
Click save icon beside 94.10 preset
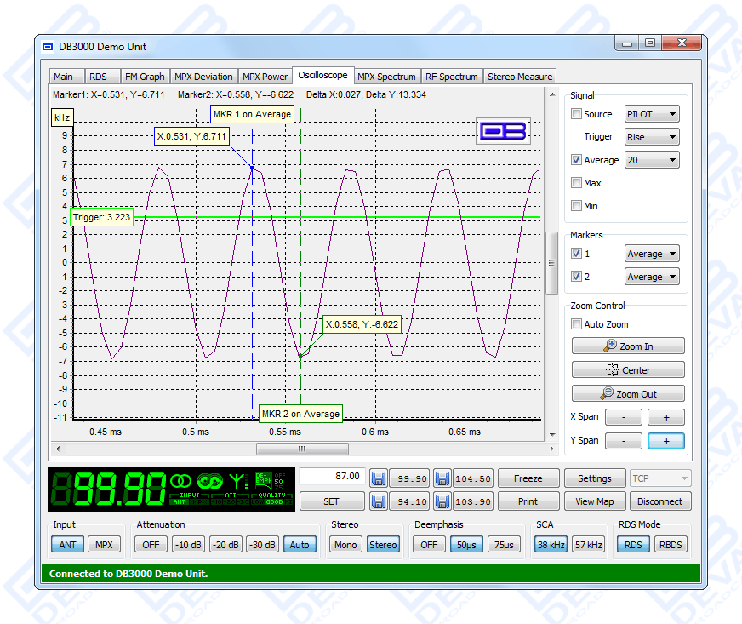point(379,501)
